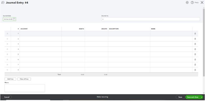Viewport: 205px width, 101px height.
Task: Delete line 6 with trash icon
Action: pyautogui.click(x=195, y=60)
